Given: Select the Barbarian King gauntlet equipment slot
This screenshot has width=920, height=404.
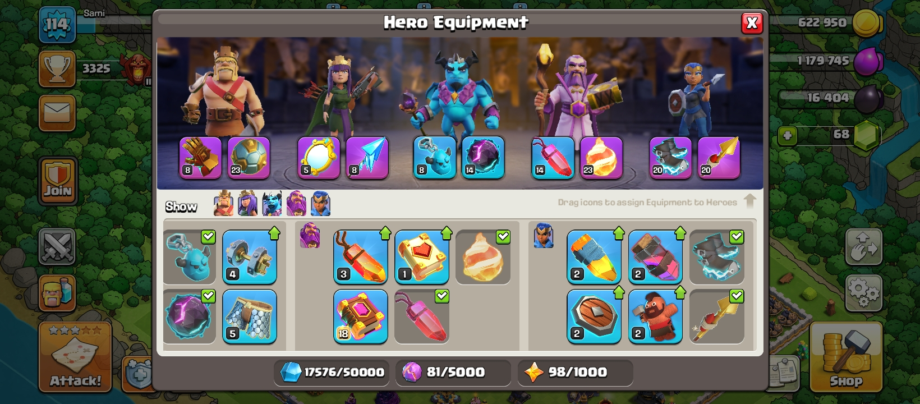Looking at the screenshot, I should click(x=200, y=158).
